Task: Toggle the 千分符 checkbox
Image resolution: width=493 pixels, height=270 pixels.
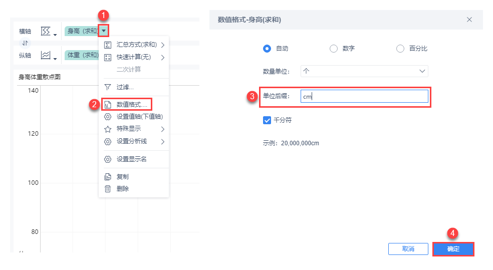Action: coord(267,120)
